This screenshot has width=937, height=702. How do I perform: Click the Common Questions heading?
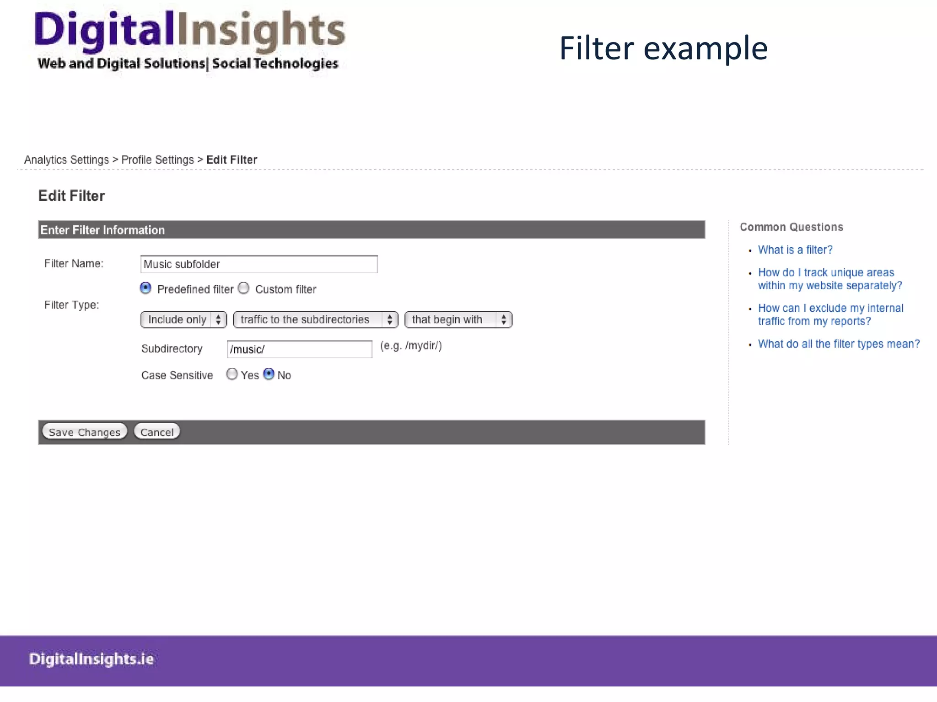pos(792,227)
